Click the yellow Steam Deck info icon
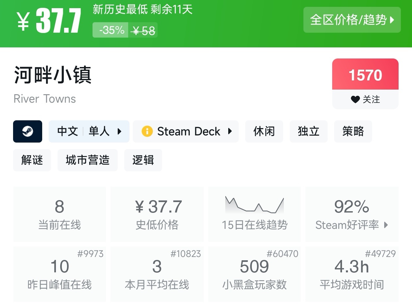Viewport: 412px width, 308px height. coord(147,131)
